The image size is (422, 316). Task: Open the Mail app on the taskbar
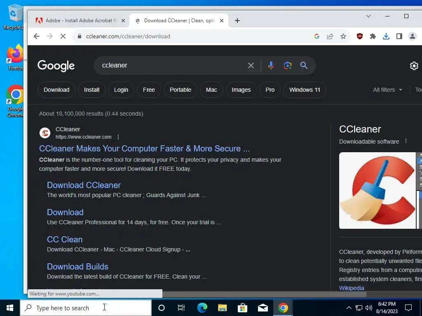pos(263,308)
